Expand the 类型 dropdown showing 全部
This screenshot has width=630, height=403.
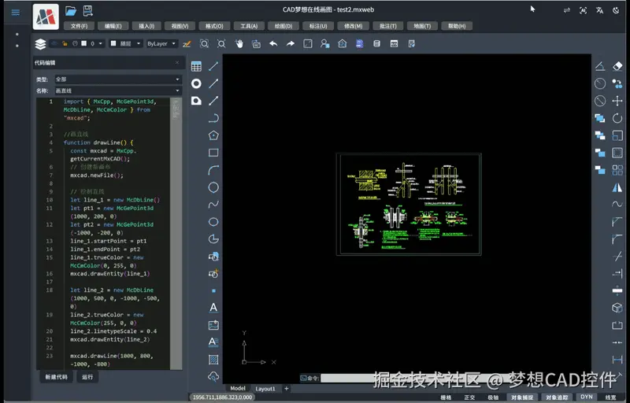tap(117, 79)
